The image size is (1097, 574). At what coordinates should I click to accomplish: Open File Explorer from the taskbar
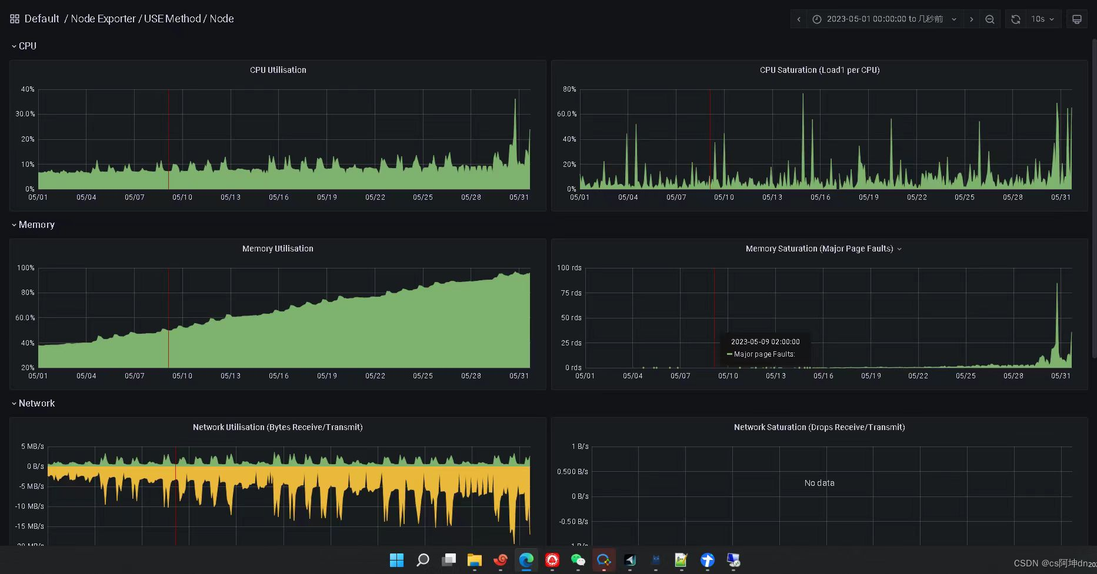(x=475, y=560)
